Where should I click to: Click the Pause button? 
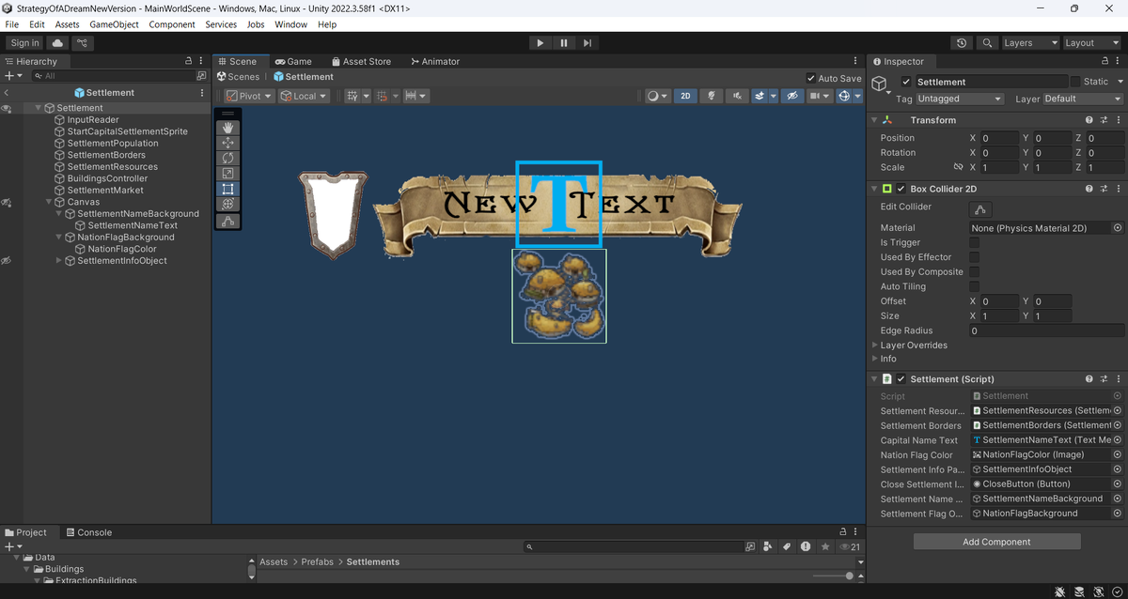(564, 43)
